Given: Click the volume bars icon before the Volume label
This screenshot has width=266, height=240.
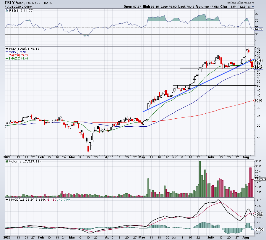Looking at the screenshot, I should click(x=7, y=161).
